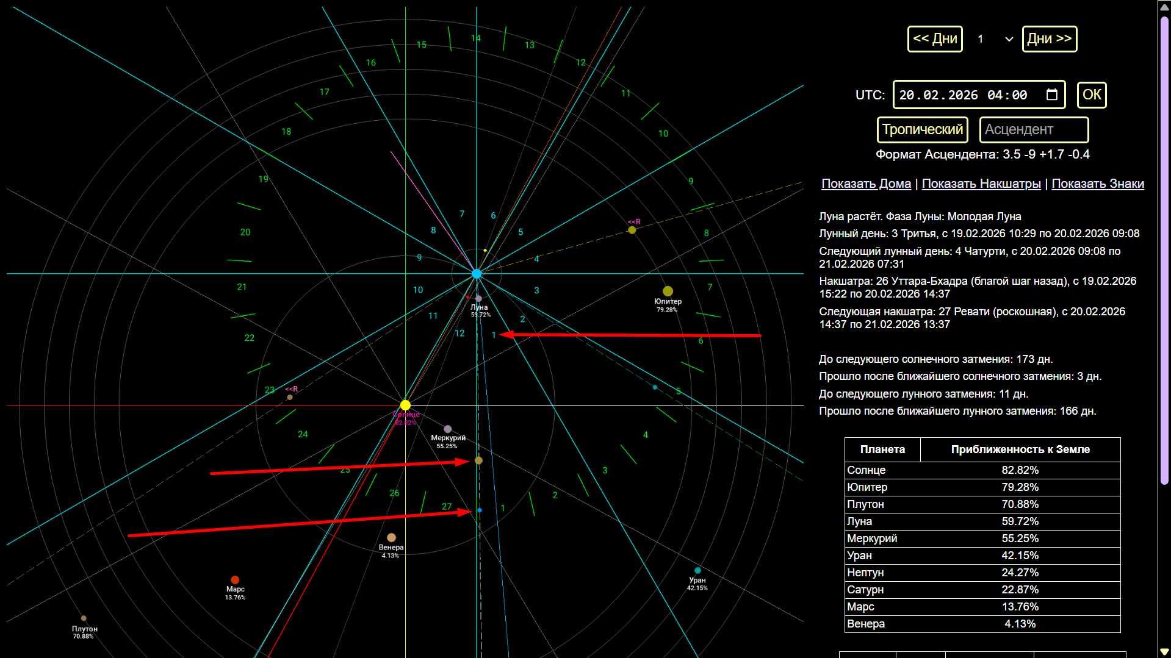Screen dimensions: 1171x658
Task: Click the Приближенность к Земле column header
Action: 1020,449
